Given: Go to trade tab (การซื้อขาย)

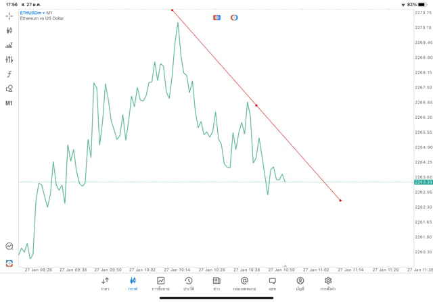Looking at the screenshot, I should (x=161, y=283).
